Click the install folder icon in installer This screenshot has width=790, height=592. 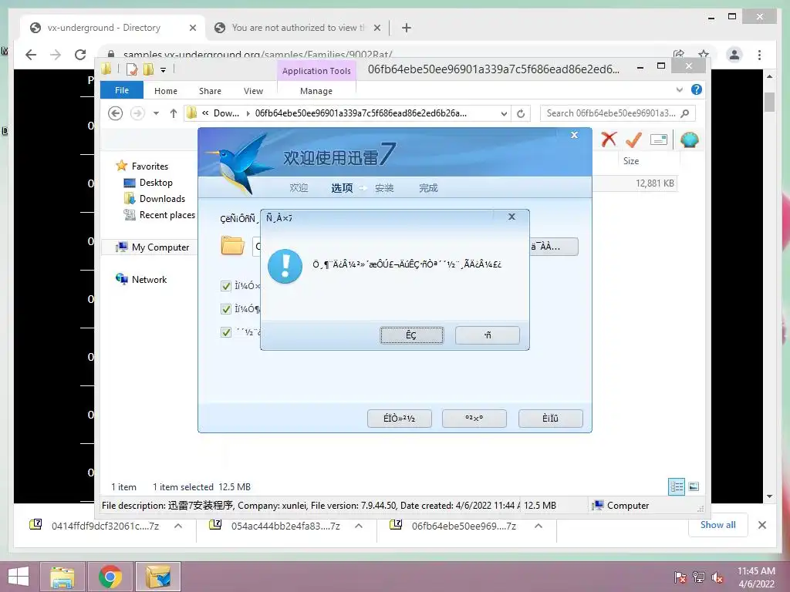coord(232,246)
